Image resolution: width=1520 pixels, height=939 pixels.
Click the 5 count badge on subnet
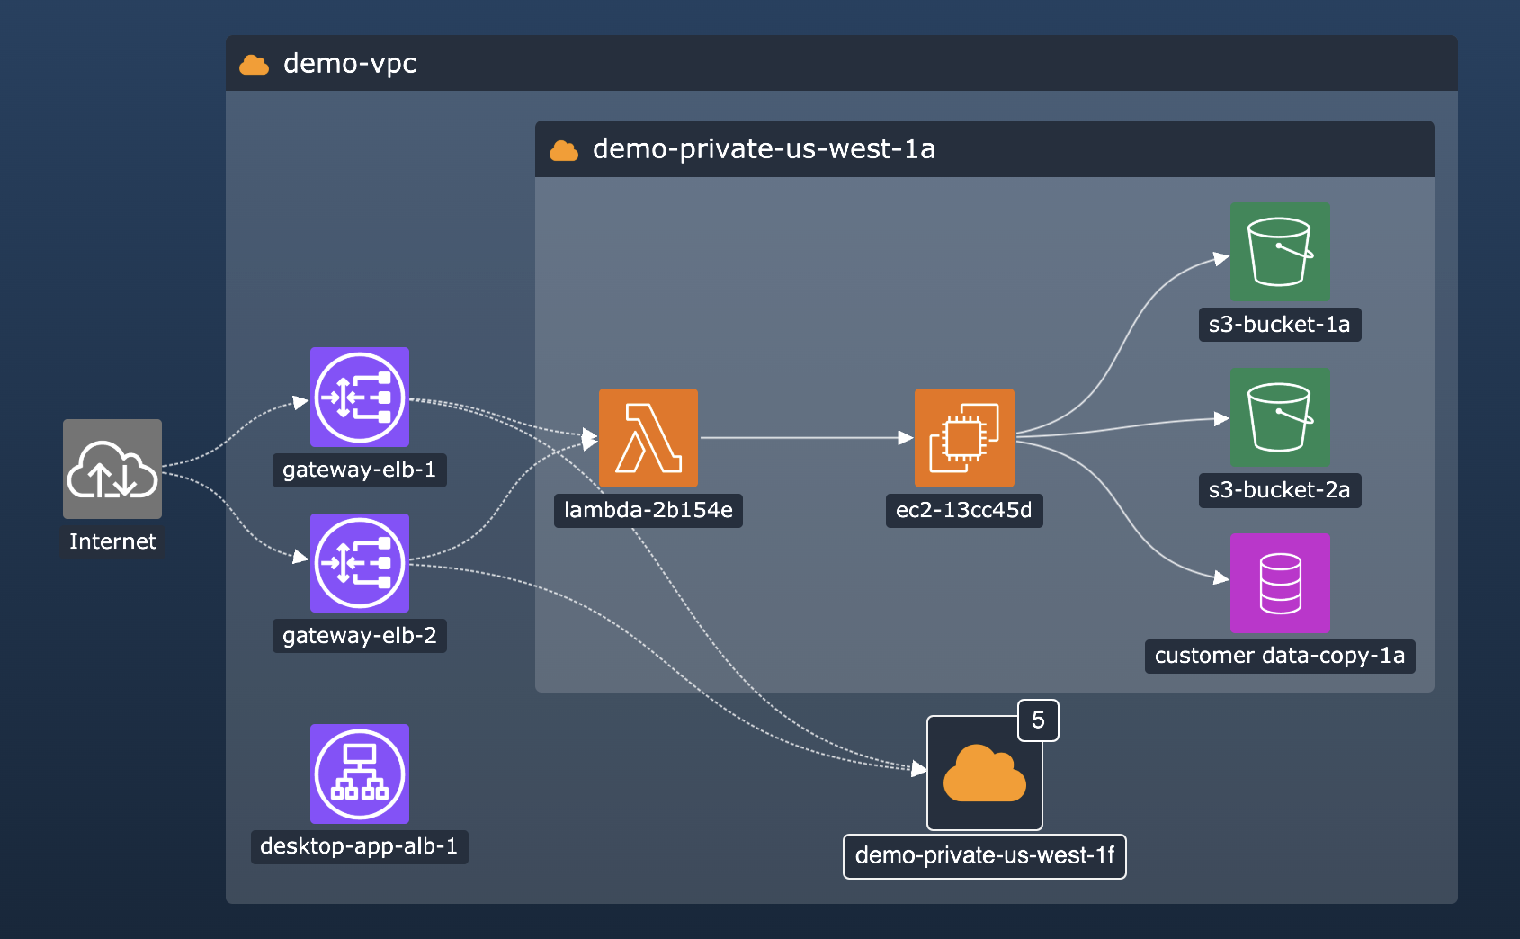(1038, 720)
